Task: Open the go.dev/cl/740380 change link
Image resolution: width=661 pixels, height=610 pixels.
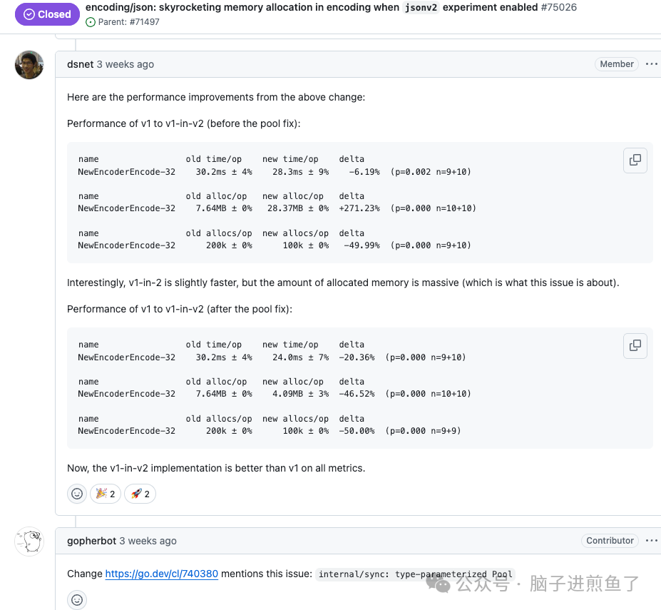Action: click(161, 574)
